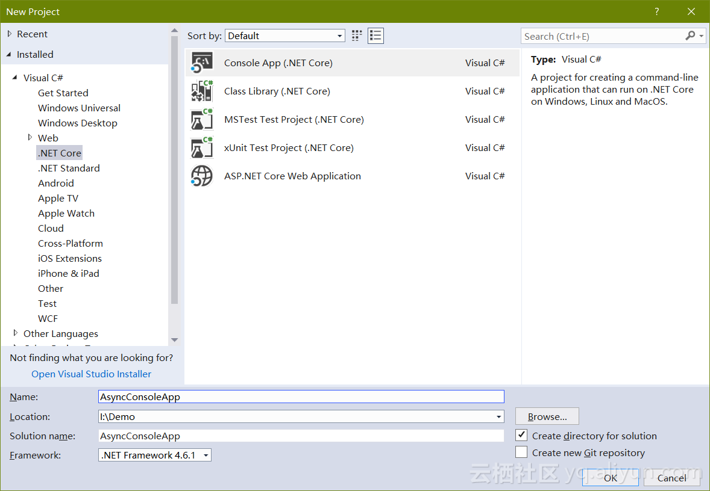Screen dimensions: 710x491
Task: Select the Other category
Action: [x=51, y=288]
